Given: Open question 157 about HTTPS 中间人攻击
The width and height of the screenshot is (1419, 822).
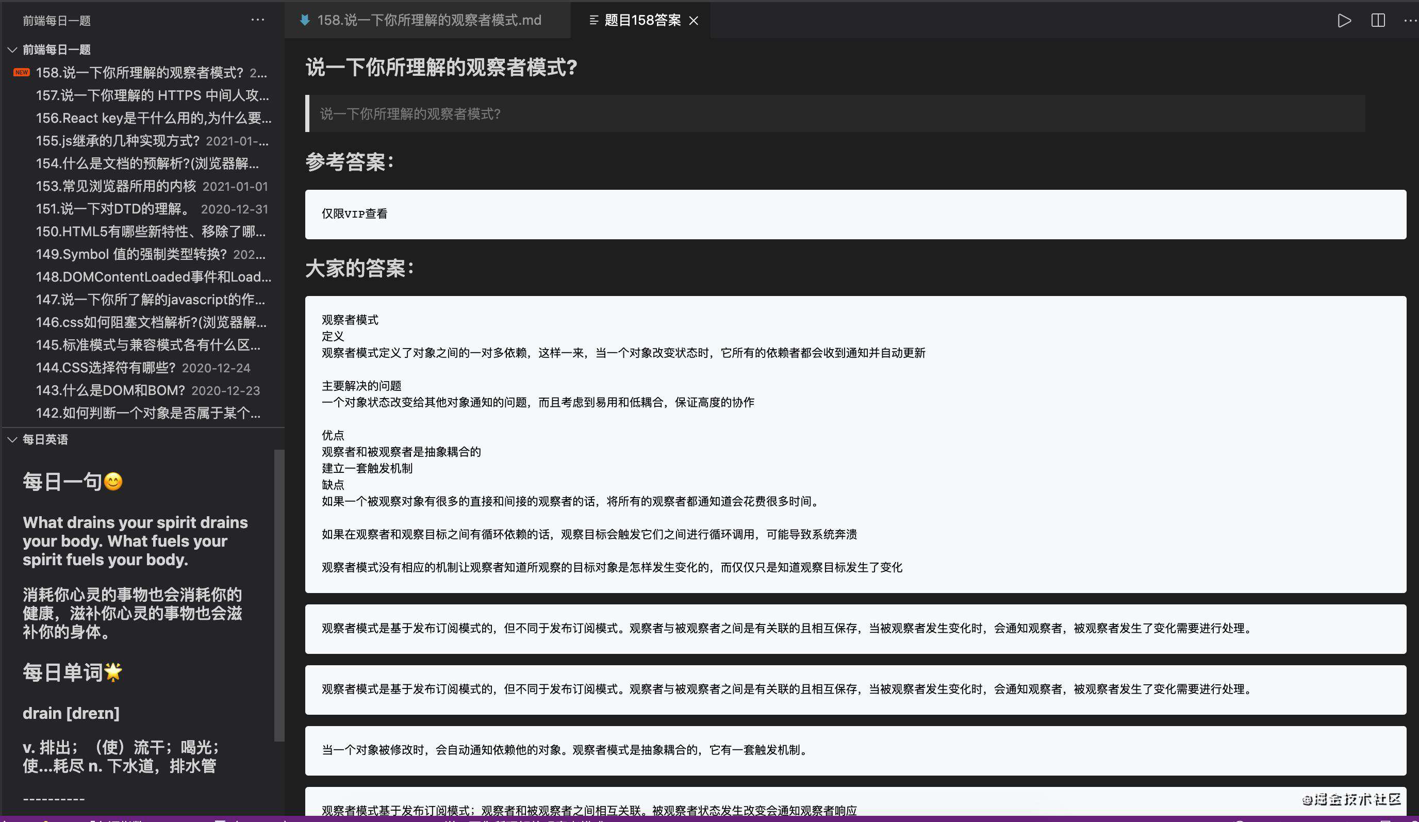Looking at the screenshot, I should [142, 95].
